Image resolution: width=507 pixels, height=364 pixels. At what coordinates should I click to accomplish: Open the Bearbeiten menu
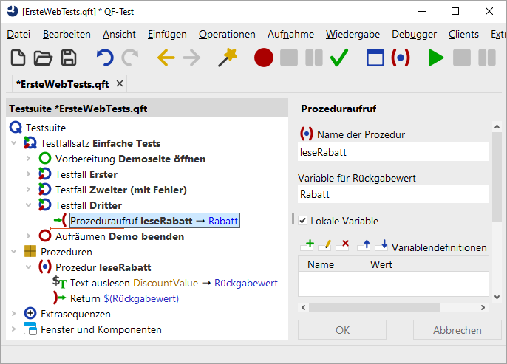pos(67,34)
